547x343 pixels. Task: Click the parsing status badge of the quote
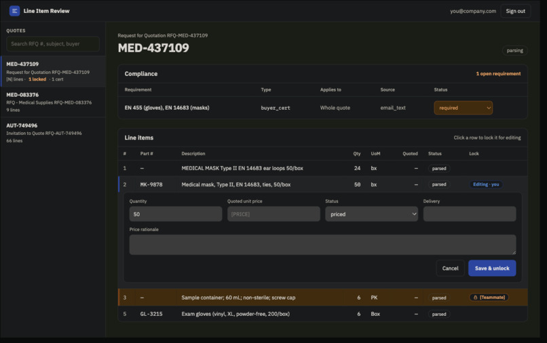point(514,51)
